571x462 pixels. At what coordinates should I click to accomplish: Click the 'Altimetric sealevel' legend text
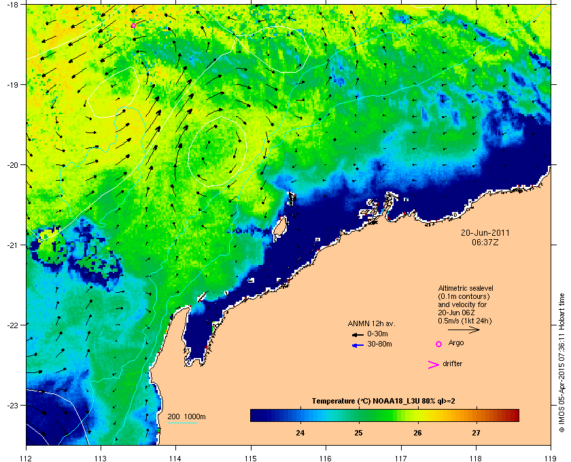coord(466,288)
